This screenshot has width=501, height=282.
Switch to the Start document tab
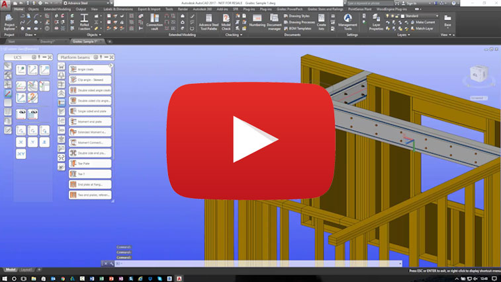click(x=12, y=42)
